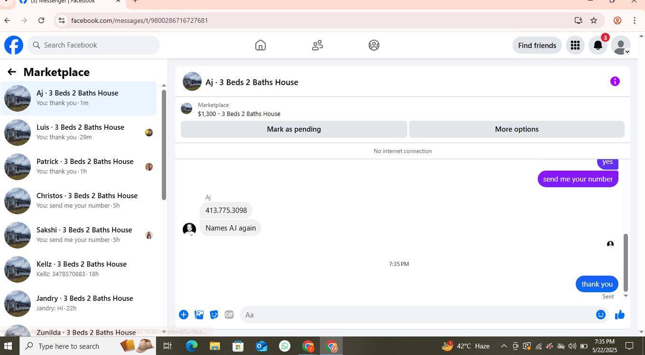Open the Christos 3 Beds 2 Baths conversation
Image resolution: width=645 pixels, height=355 pixels.
coord(79,201)
